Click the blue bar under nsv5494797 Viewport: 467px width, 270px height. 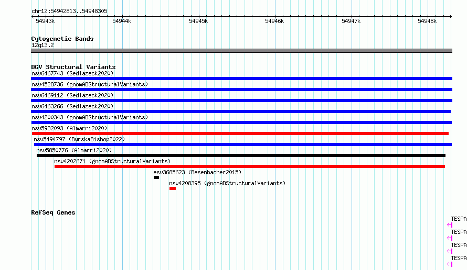pyautogui.click(x=243, y=144)
